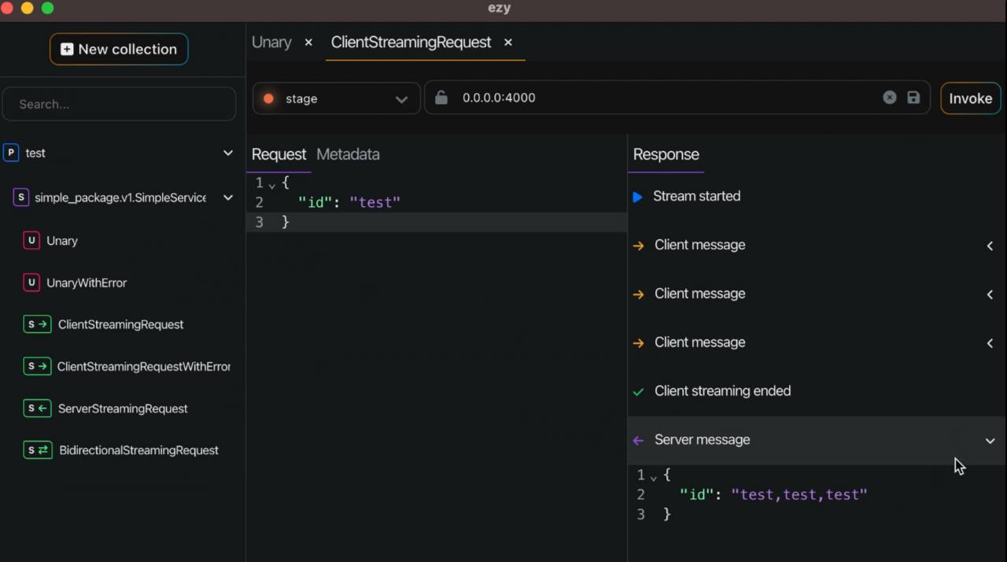Close the ClientStreamingRequest tab
This screenshot has height=562, width=1007.
click(508, 43)
